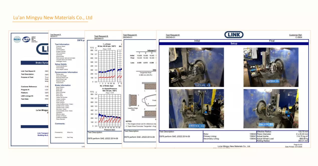Screen dimensions: 318x166
Task: Select the Final column label
Action: pyautogui.click(x=272, y=41)
